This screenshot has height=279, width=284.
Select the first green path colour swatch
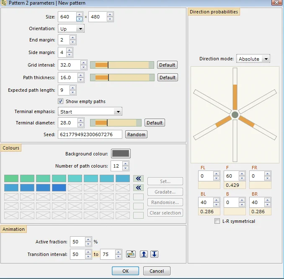[x=11, y=178]
